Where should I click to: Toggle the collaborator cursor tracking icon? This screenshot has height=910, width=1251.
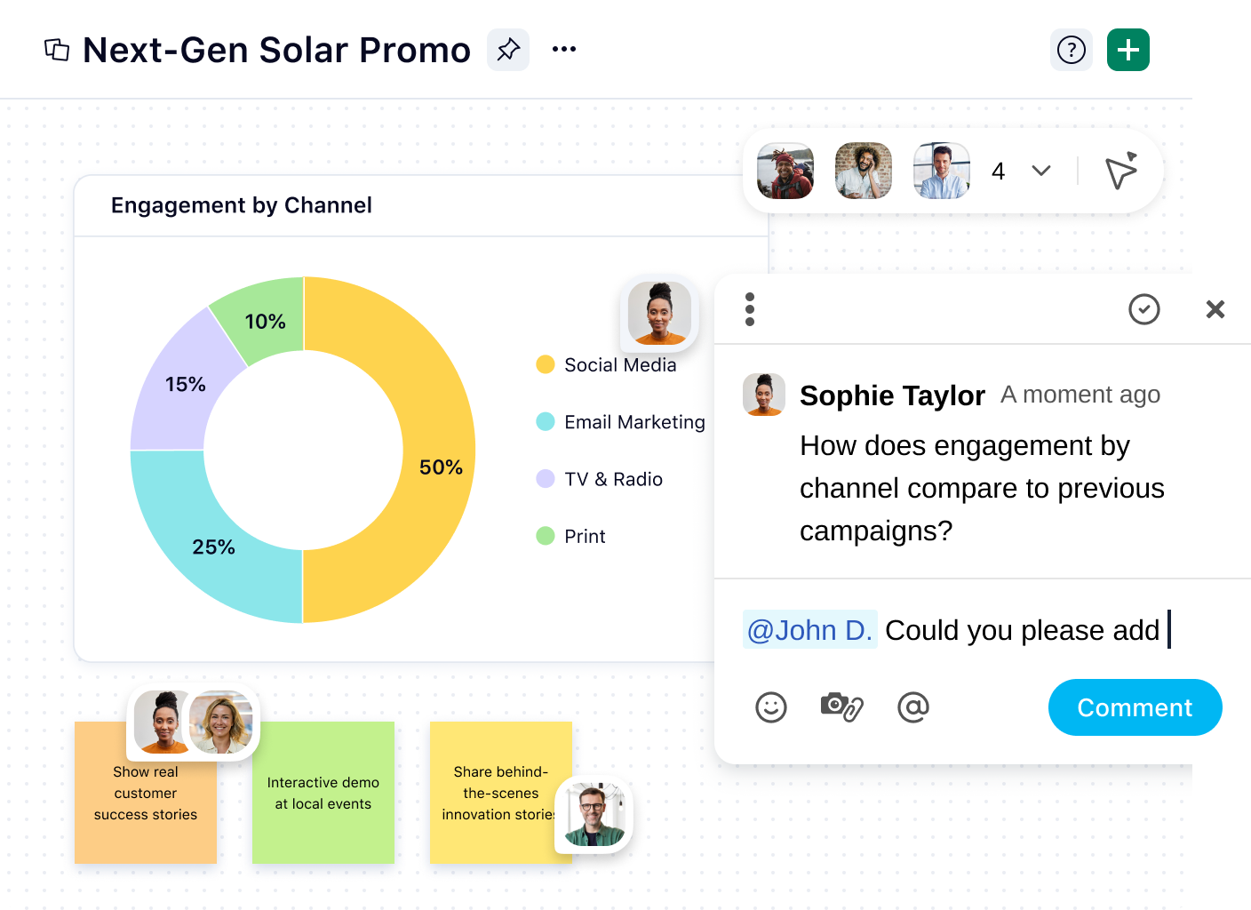pos(1120,172)
